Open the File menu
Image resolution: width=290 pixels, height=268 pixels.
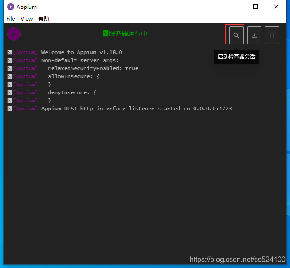[11, 19]
